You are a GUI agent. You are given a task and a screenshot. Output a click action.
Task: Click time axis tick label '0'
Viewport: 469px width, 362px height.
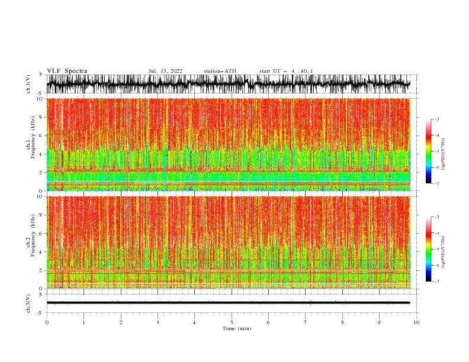pyautogui.click(x=47, y=322)
